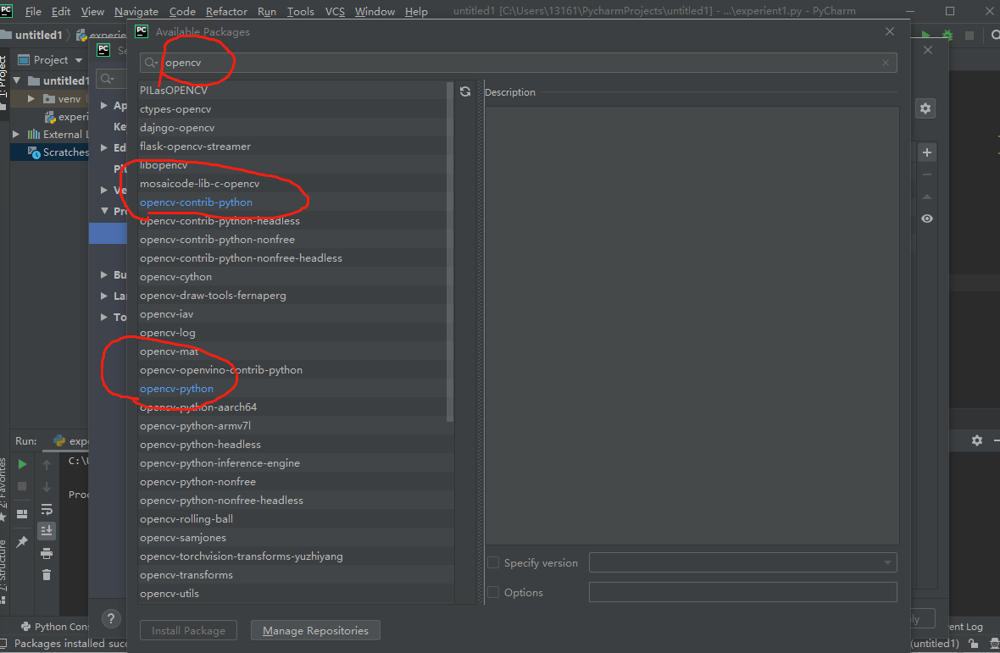Click the down-arrow stack trace icon
This screenshot has height=653, width=1000.
[x=47, y=487]
